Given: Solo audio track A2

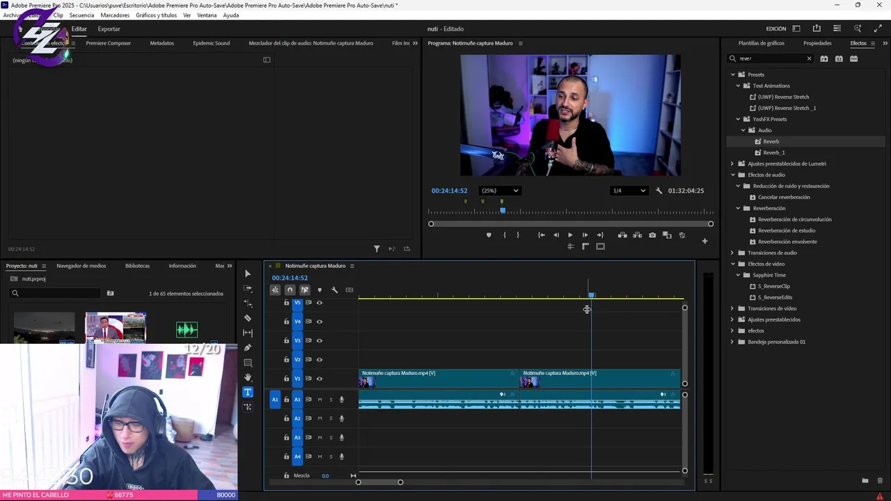Looking at the screenshot, I should tap(331, 418).
